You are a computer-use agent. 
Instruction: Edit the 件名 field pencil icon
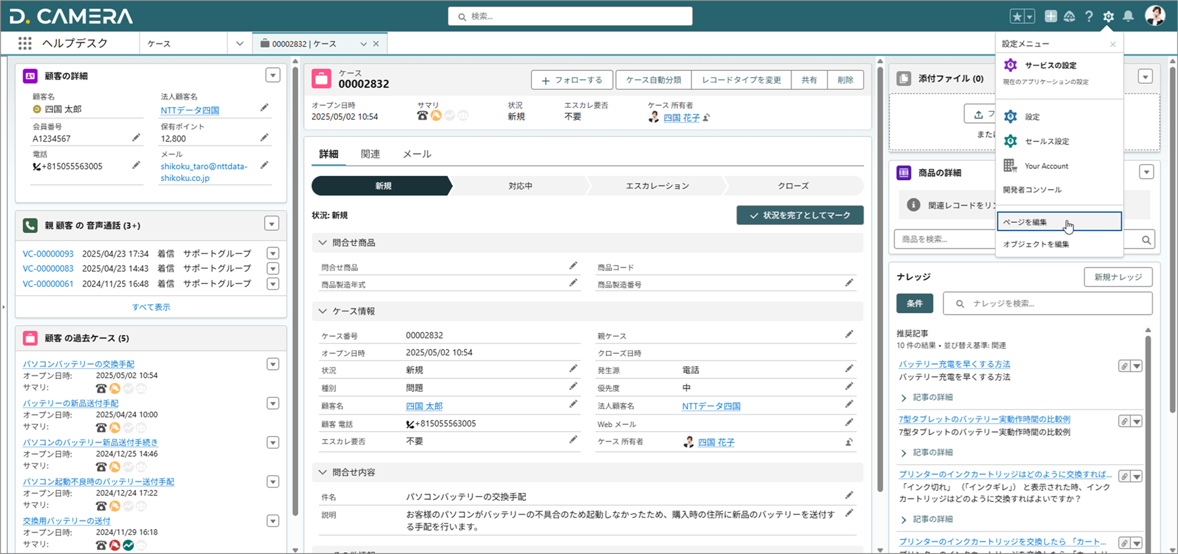click(x=849, y=495)
